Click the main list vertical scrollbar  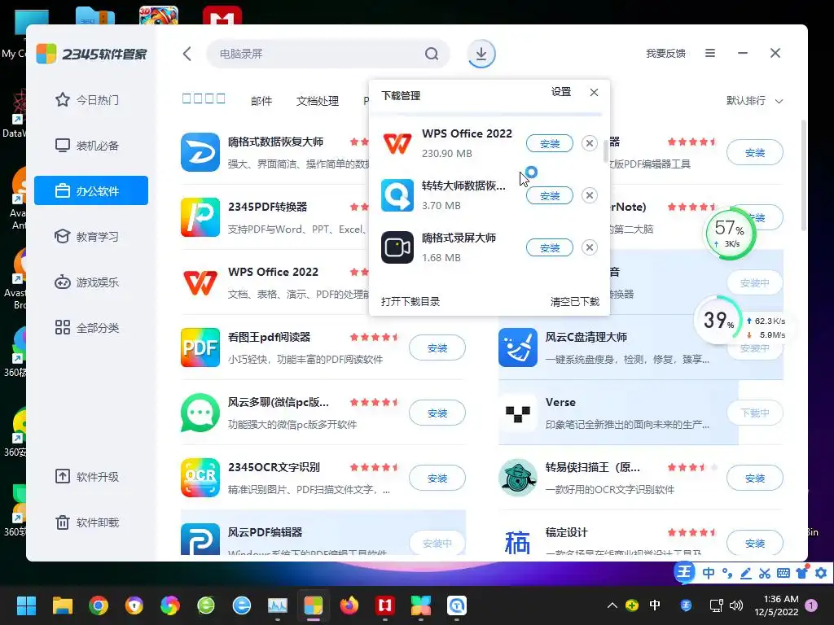803,176
